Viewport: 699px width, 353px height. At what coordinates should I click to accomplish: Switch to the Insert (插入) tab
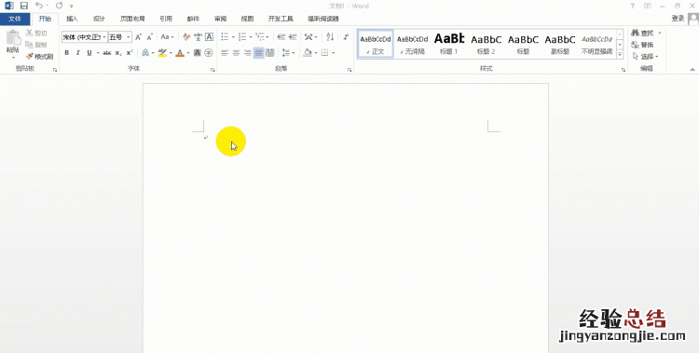[72, 19]
